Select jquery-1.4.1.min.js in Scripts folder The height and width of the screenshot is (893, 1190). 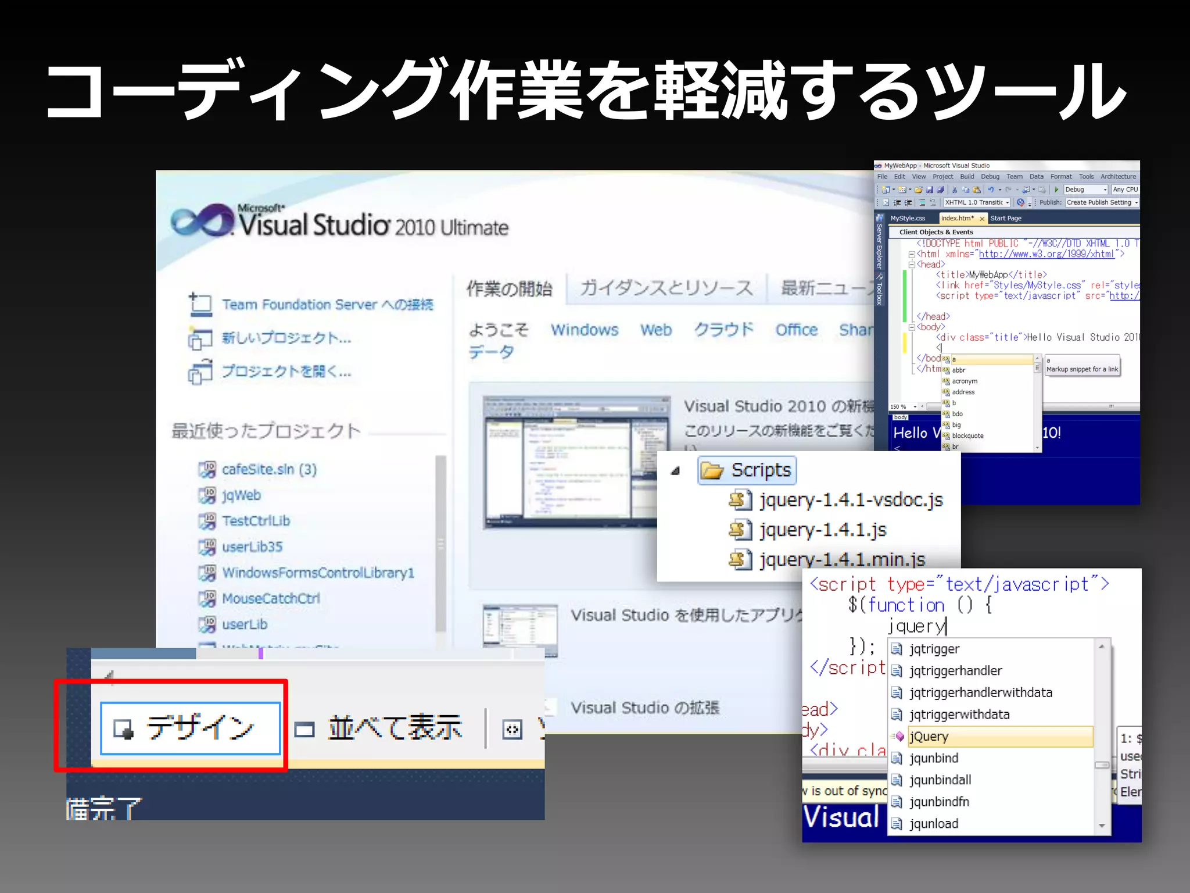842,559
